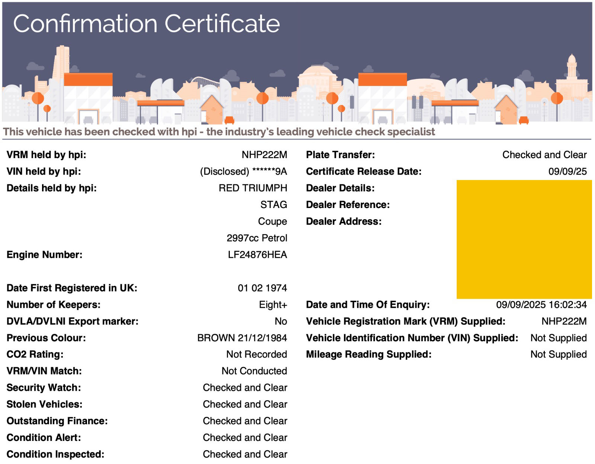Select the 'Dealer Reference:' label
This screenshot has width=595, height=464.
coord(348,205)
